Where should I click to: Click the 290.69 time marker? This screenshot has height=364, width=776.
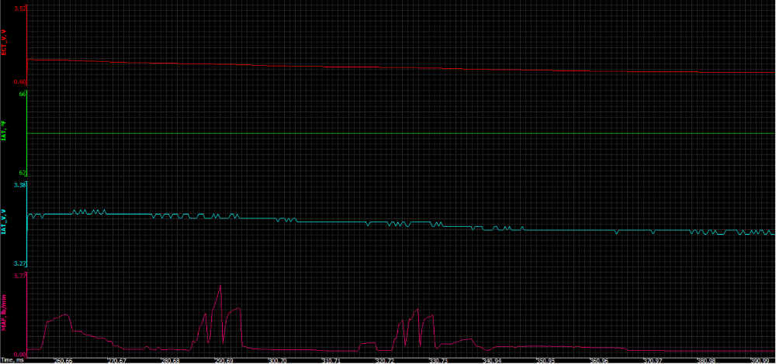tap(223, 360)
